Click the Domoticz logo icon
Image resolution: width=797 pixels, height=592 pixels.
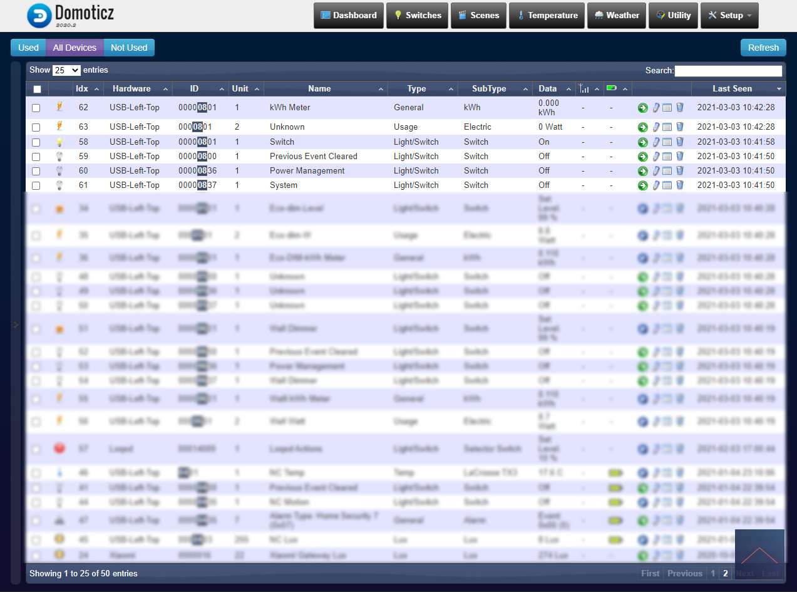point(39,16)
